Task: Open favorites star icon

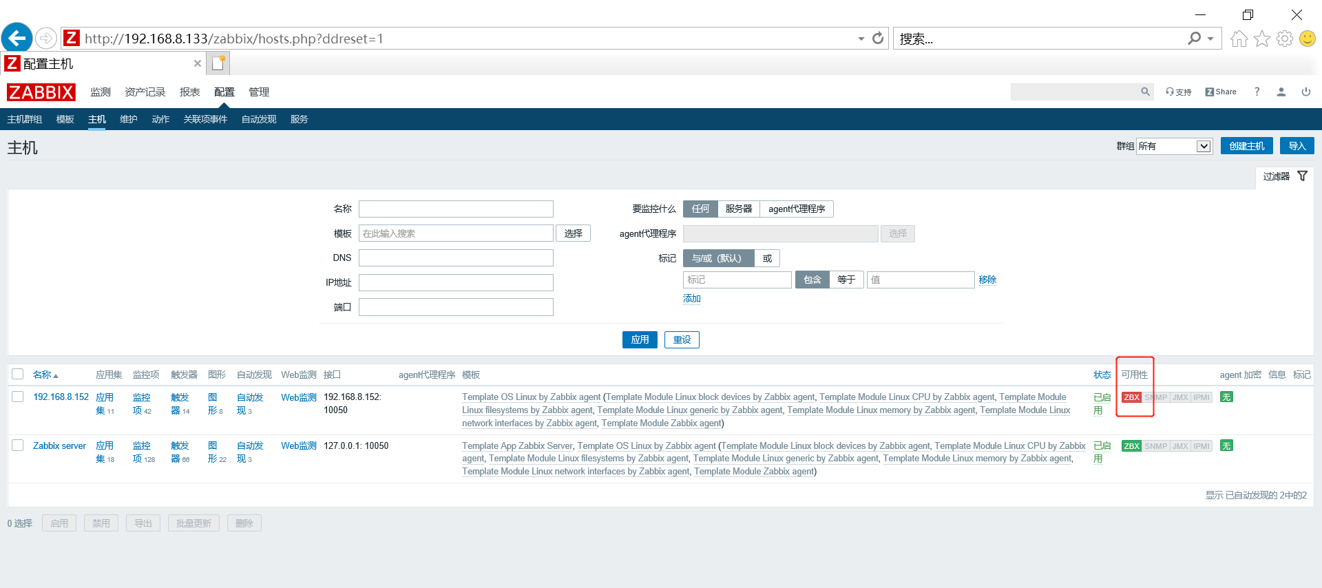Action: 1261,39
